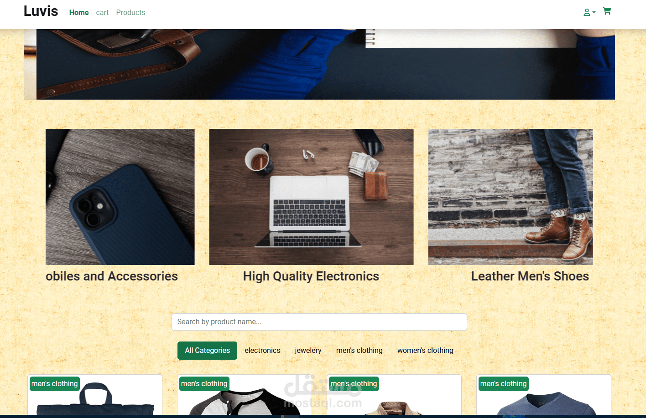646x418 pixels.
Task: Open the shopping cart icon in the header
Action: [x=607, y=11]
